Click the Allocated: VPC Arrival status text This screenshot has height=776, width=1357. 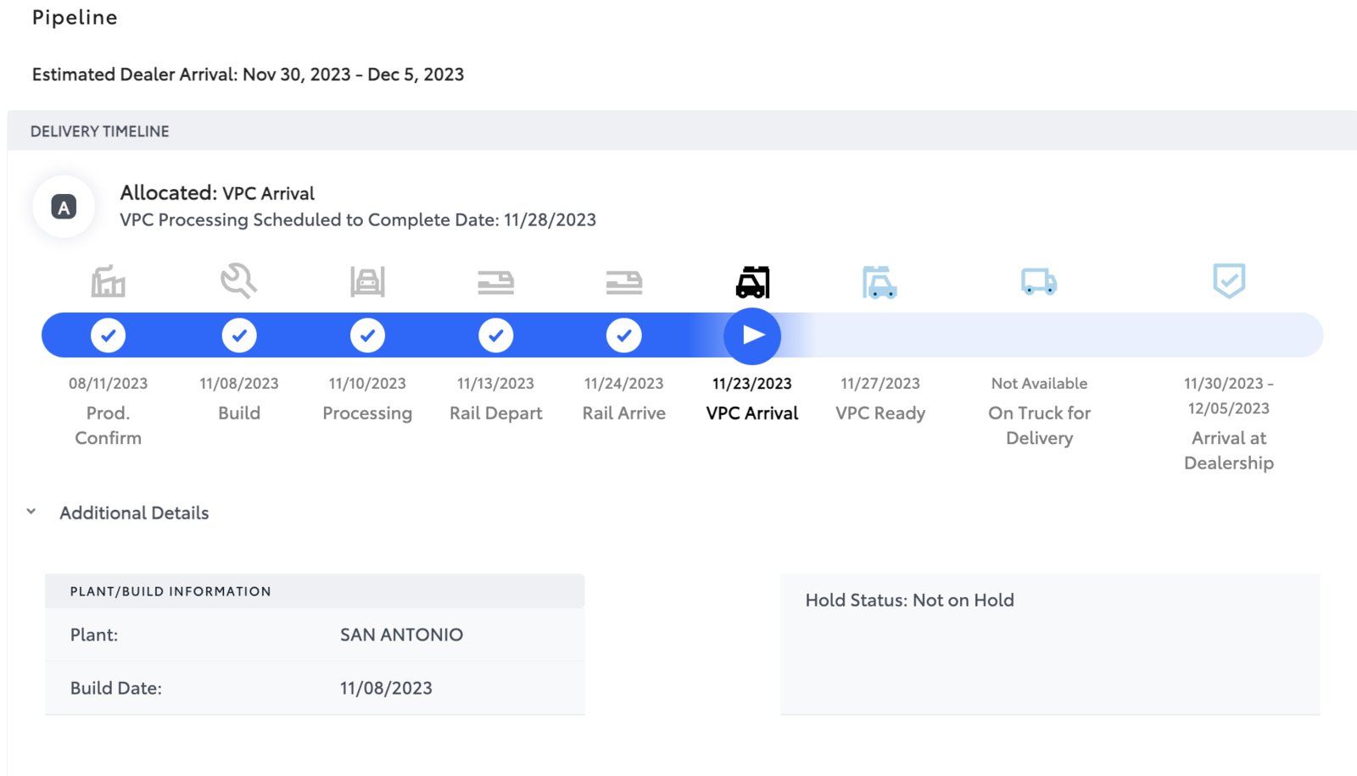tap(217, 193)
